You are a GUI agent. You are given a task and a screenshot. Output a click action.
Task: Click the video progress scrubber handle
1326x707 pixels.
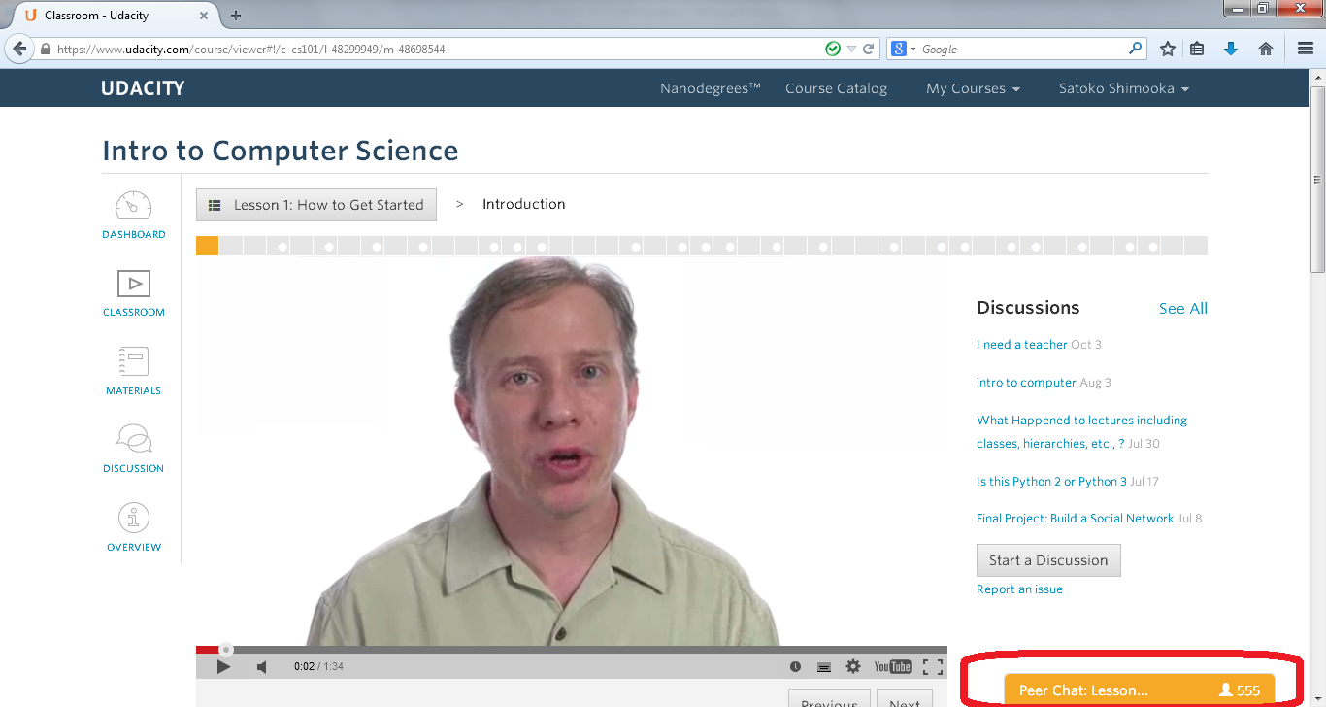(x=226, y=650)
